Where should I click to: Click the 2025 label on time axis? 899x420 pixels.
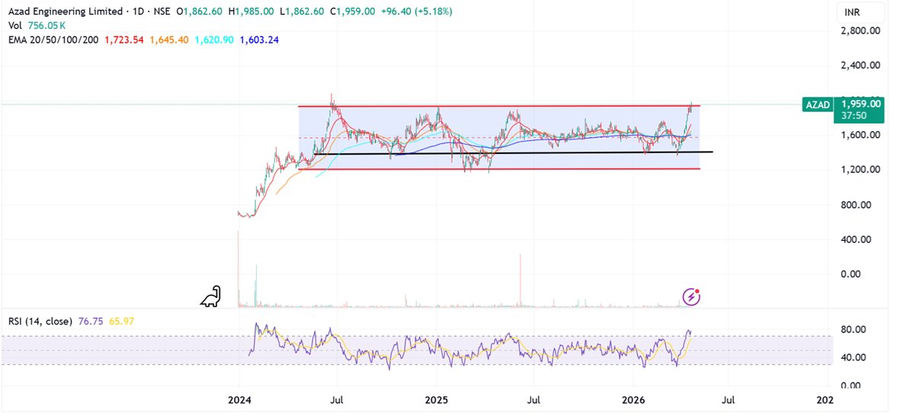tap(436, 399)
